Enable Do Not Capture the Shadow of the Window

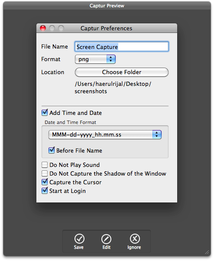pos(45,173)
